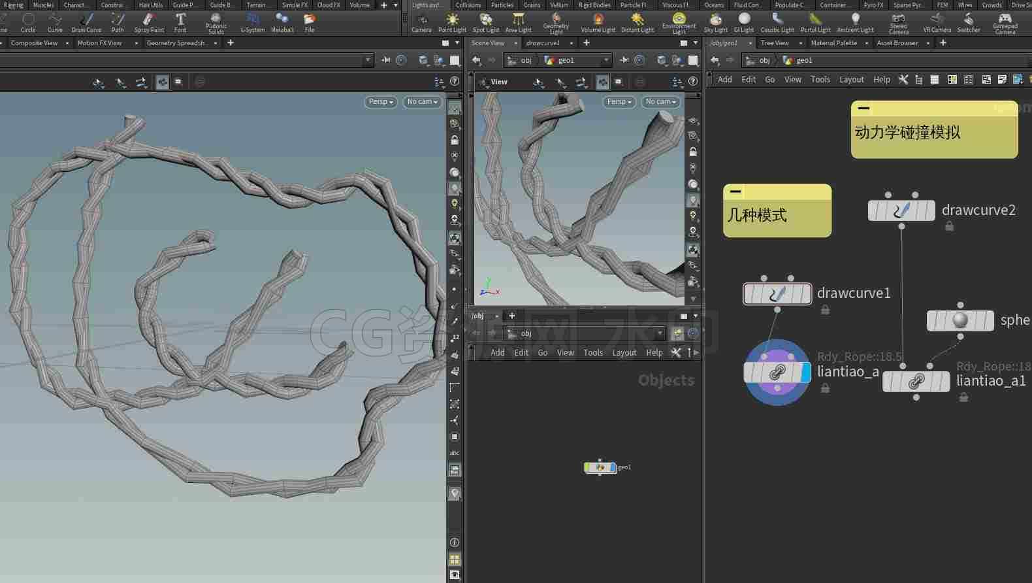
Task: Select the geo1 node in Objects pane
Action: click(600, 467)
